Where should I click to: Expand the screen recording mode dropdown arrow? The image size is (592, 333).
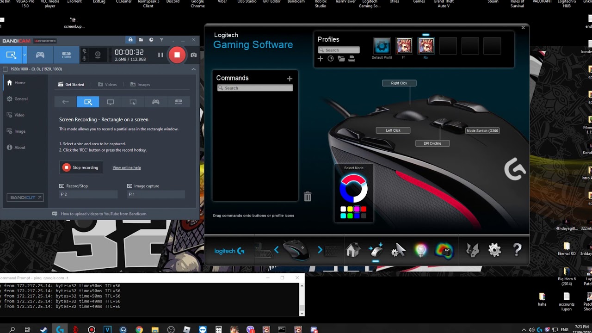point(25,55)
